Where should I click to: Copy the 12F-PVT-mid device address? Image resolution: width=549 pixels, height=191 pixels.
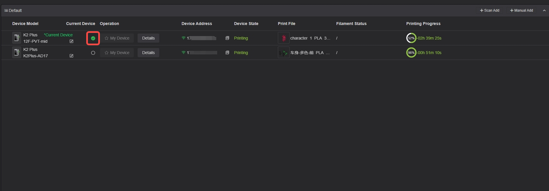click(227, 38)
